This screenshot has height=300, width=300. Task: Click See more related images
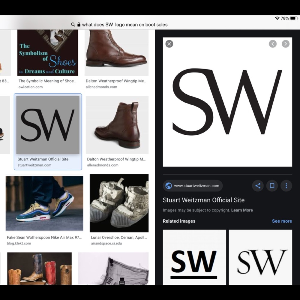(282, 221)
